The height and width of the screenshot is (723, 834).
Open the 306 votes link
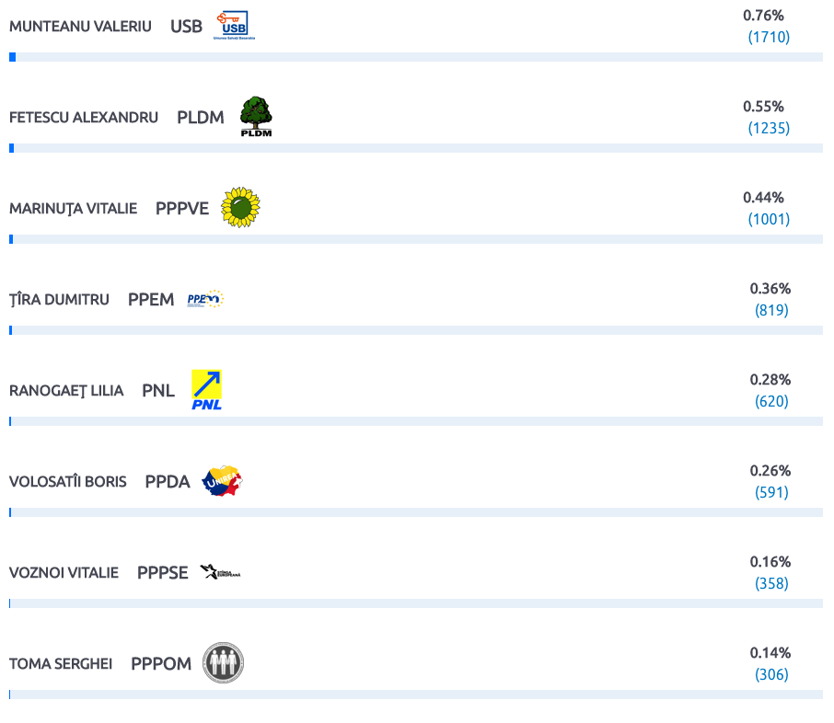click(x=771, y=674)
